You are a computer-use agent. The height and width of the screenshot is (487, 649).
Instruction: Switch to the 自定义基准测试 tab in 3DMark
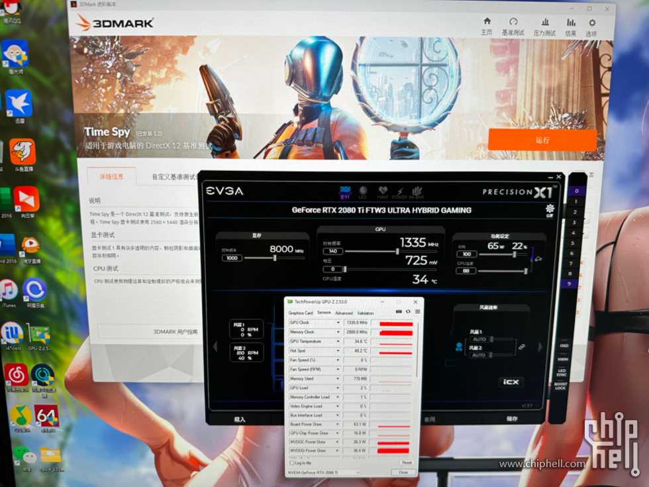pos(174,177)
